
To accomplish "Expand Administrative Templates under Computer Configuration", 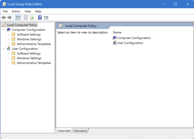I will pyautogui.click(x=9, y=44).
